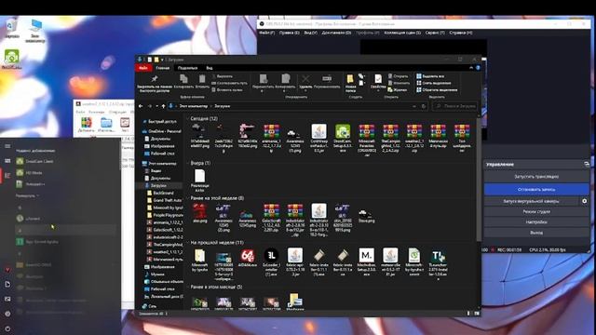Click Invert selection in Explorer ribbon
The height and width of the screenshot is (335, 596).
(x=437, y=90)
